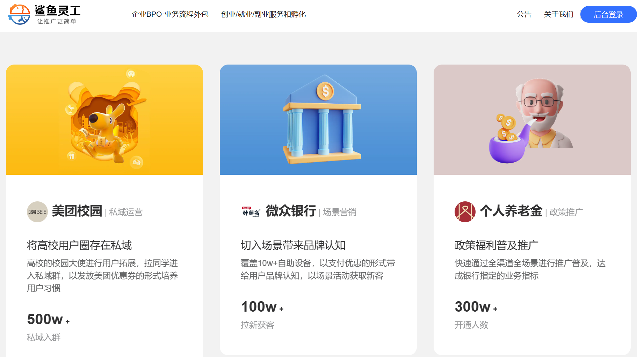This screenshot has height=357, width=637.
Task: Click the 拉新获客 label
Action: (258, 325)
